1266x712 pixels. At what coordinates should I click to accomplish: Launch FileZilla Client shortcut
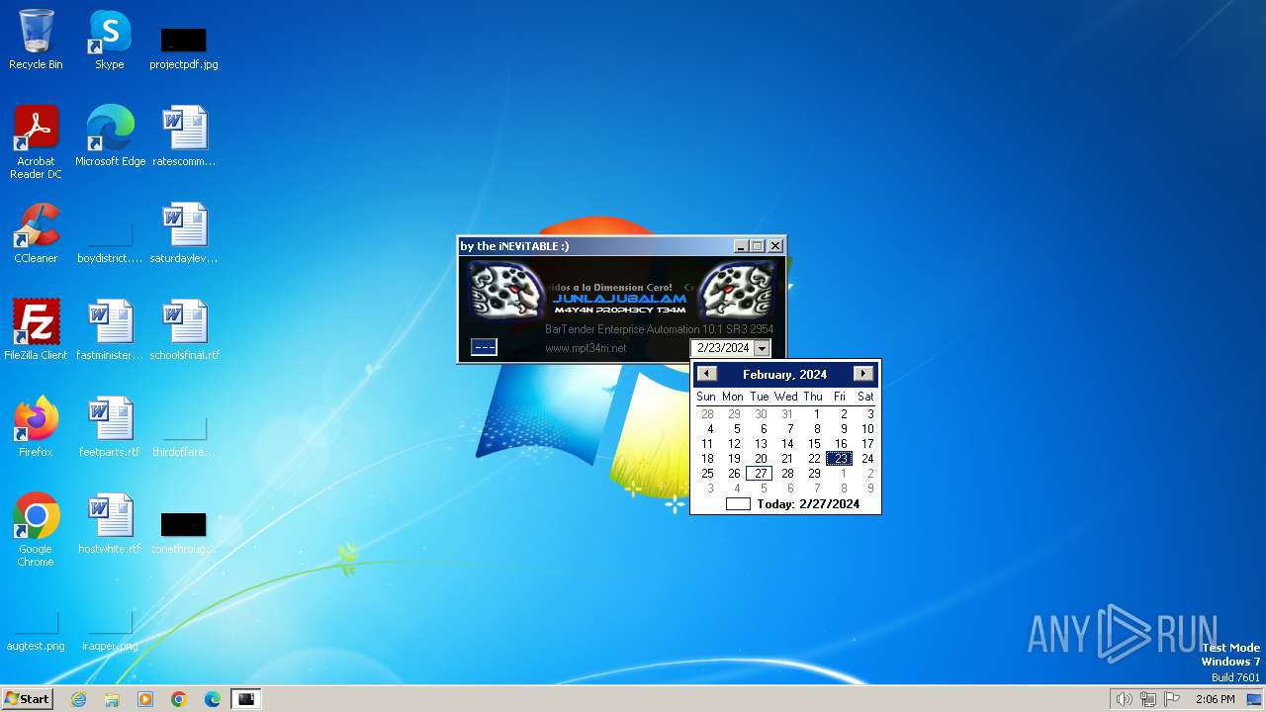point(36,330)
